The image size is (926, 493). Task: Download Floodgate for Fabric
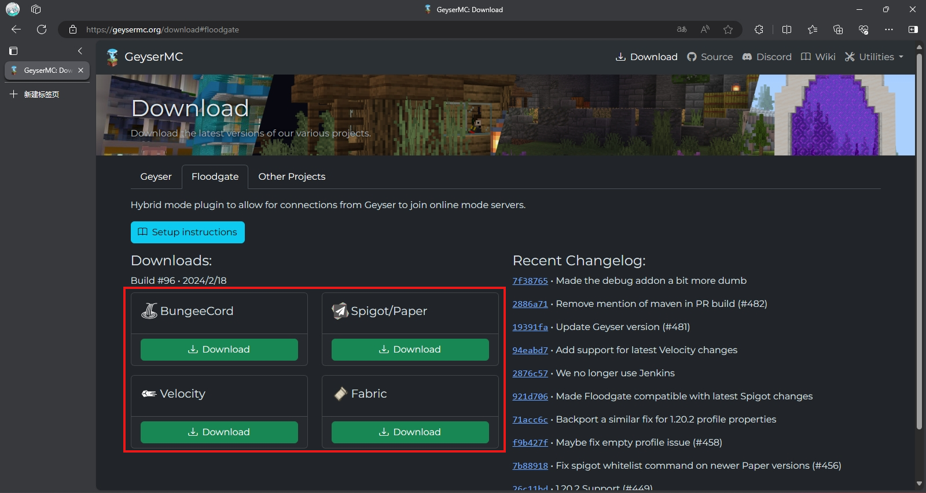(x=410, y=432)
